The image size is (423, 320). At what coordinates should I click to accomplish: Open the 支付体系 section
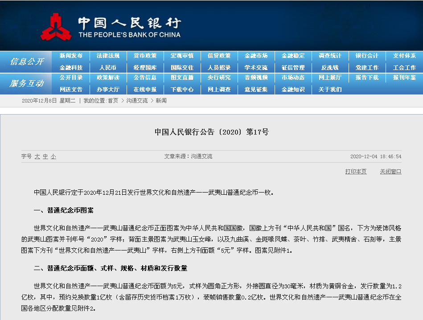tap(404, 56)
